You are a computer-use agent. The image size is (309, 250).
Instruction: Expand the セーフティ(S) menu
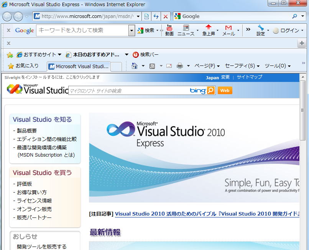tap(242, 66)
